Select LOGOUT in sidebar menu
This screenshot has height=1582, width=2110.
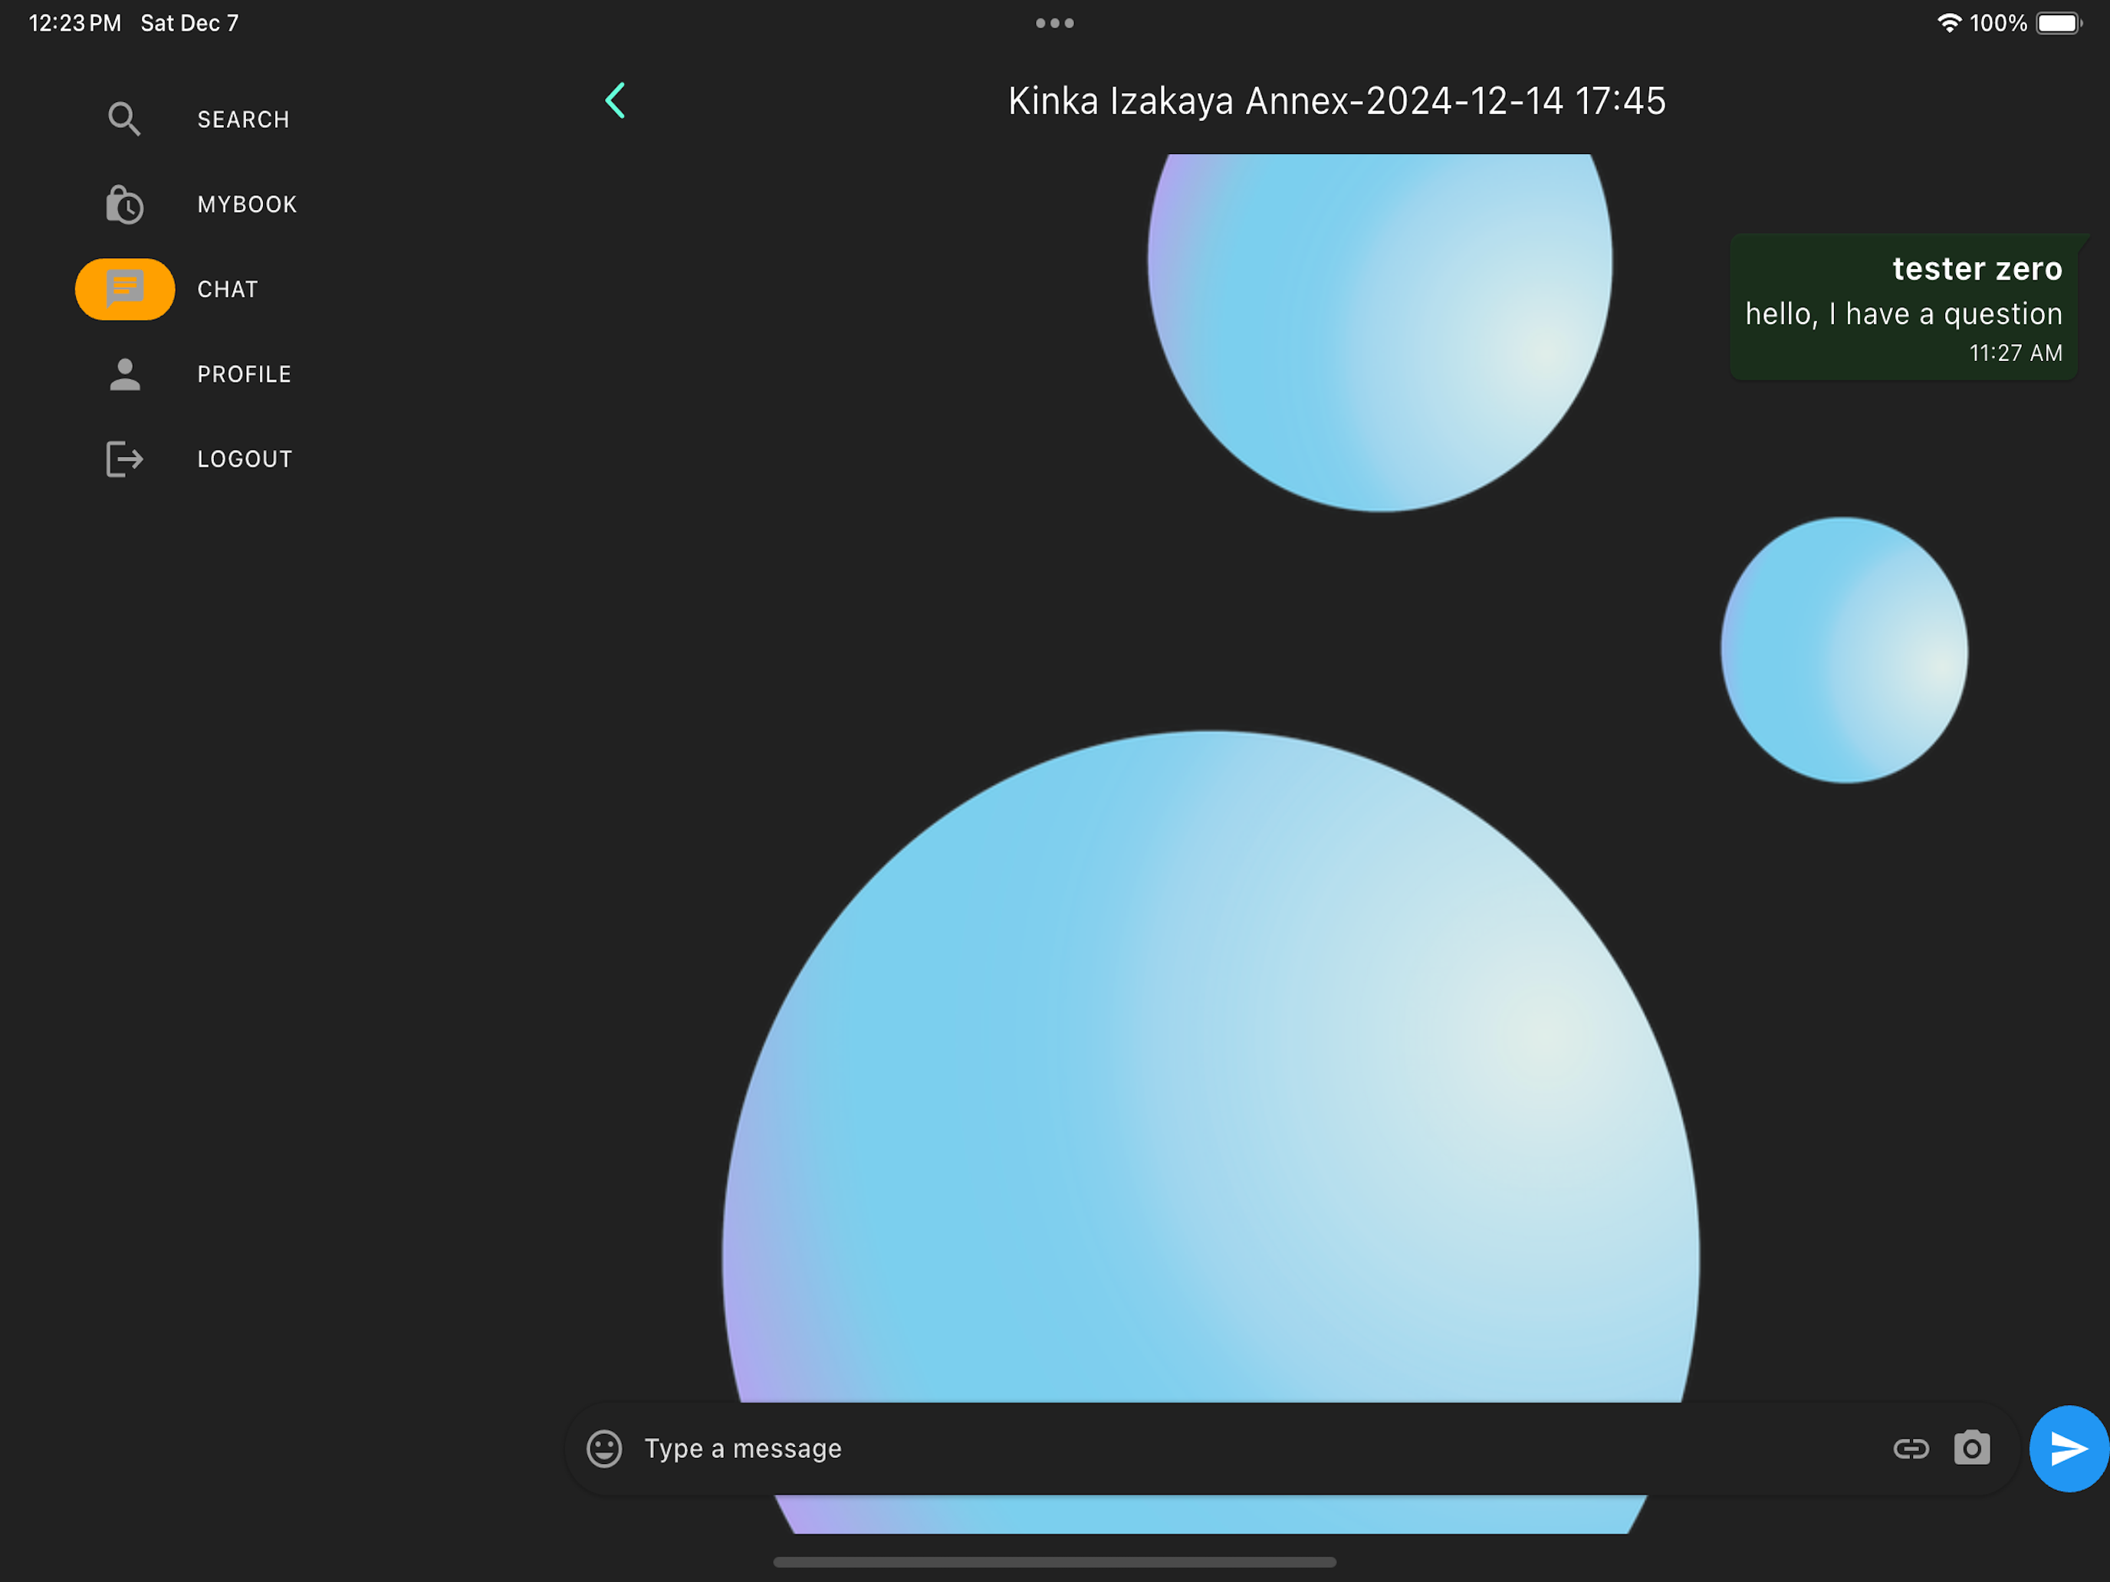[x=245, y=458]
